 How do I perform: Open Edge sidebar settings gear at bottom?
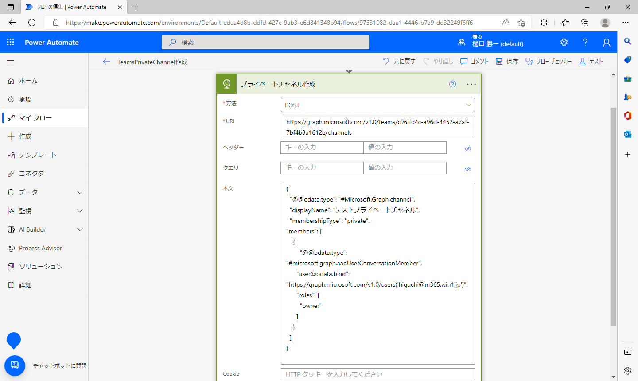pyautogui.click(x=628, y=370)
